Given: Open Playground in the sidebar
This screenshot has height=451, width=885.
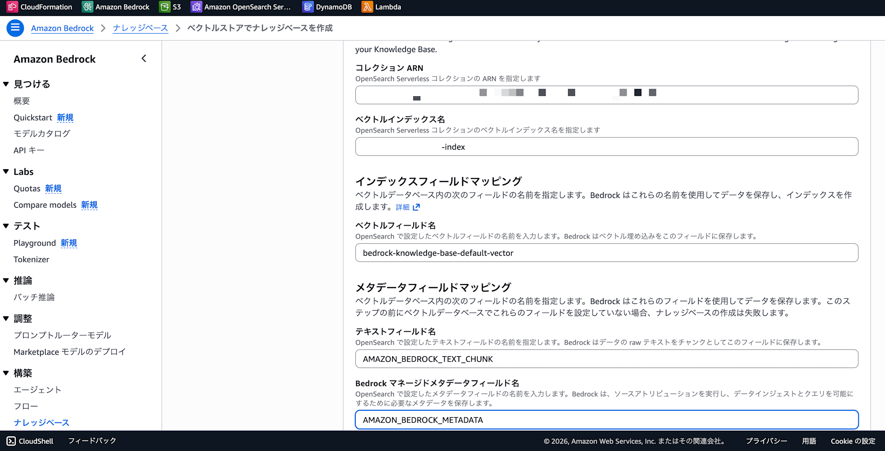Looking at the screenshot, I should tap(35, 243).
